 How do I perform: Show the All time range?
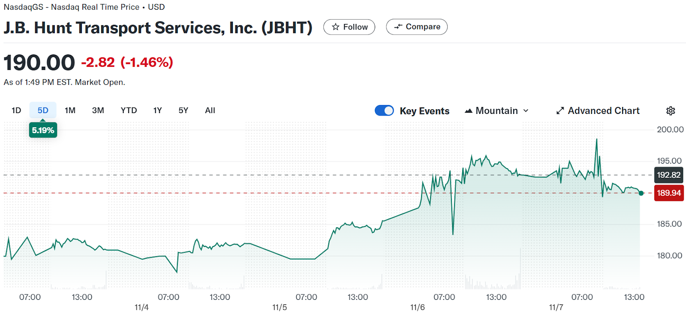click(x=210, y=111)
